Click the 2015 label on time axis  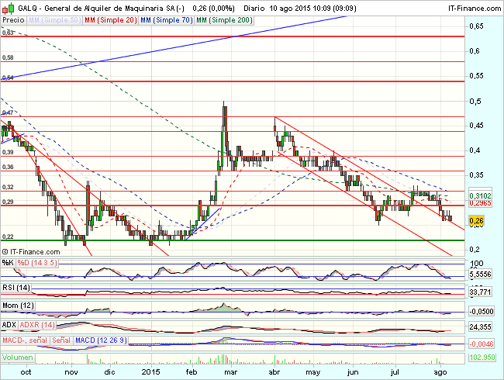click(x=150, y=372)
